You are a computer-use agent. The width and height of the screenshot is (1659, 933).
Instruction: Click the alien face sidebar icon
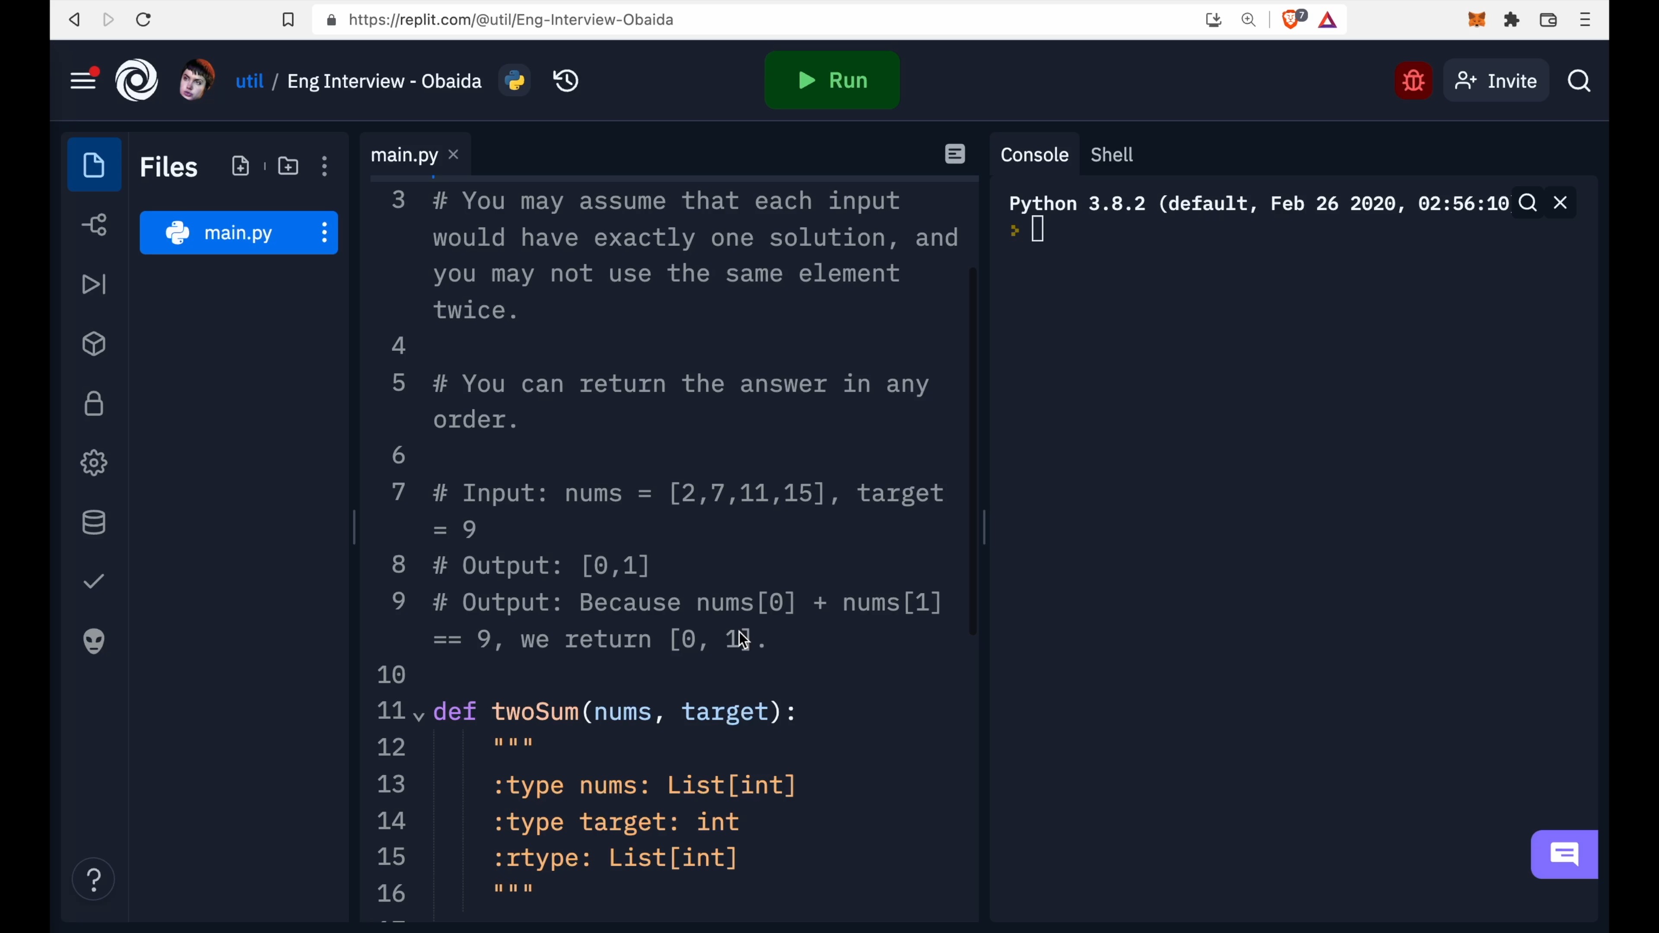pyautogui.click(x=94, y=641)
